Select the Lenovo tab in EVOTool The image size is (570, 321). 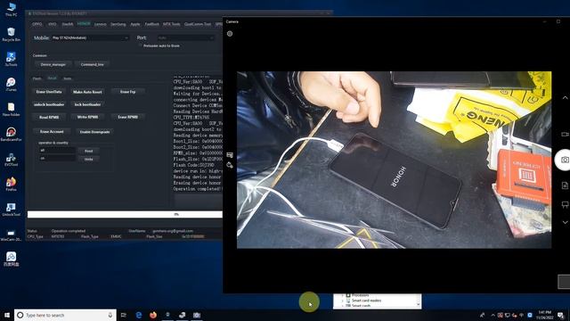click(x=101, y=24)
